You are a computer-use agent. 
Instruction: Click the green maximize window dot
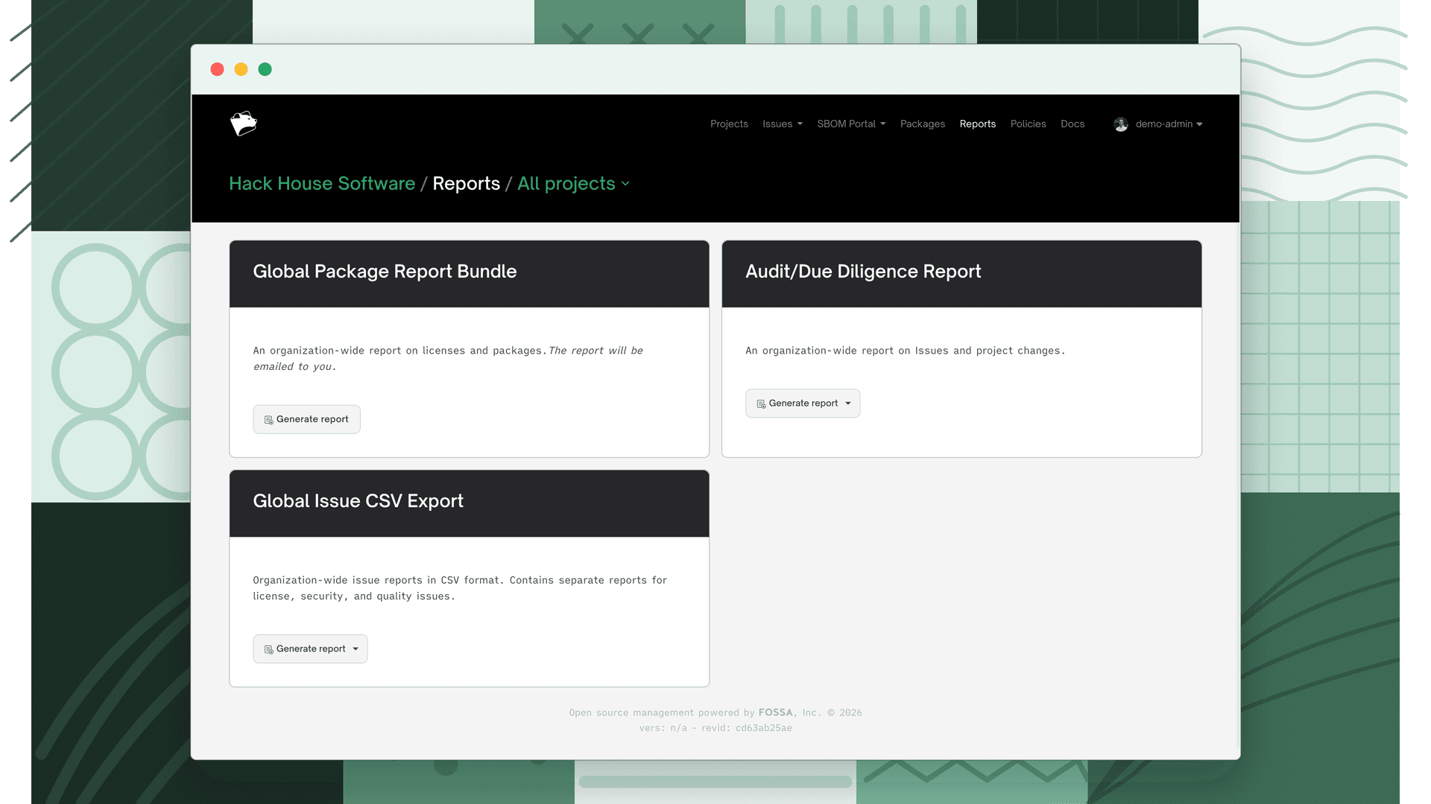pyautogui.click(x=265, y=69)
